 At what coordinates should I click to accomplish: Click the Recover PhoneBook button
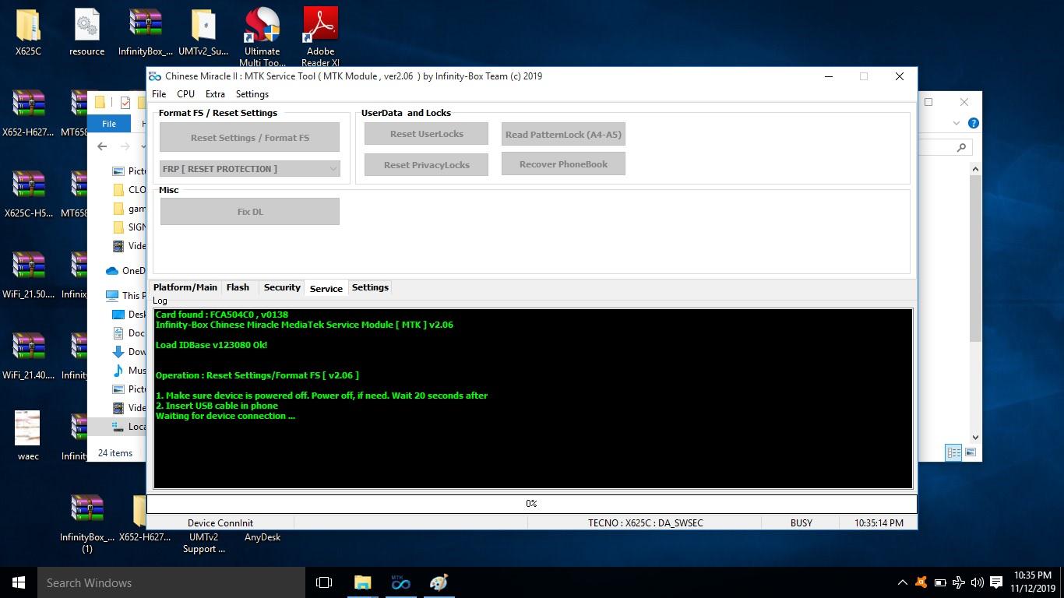click(563, 164)
